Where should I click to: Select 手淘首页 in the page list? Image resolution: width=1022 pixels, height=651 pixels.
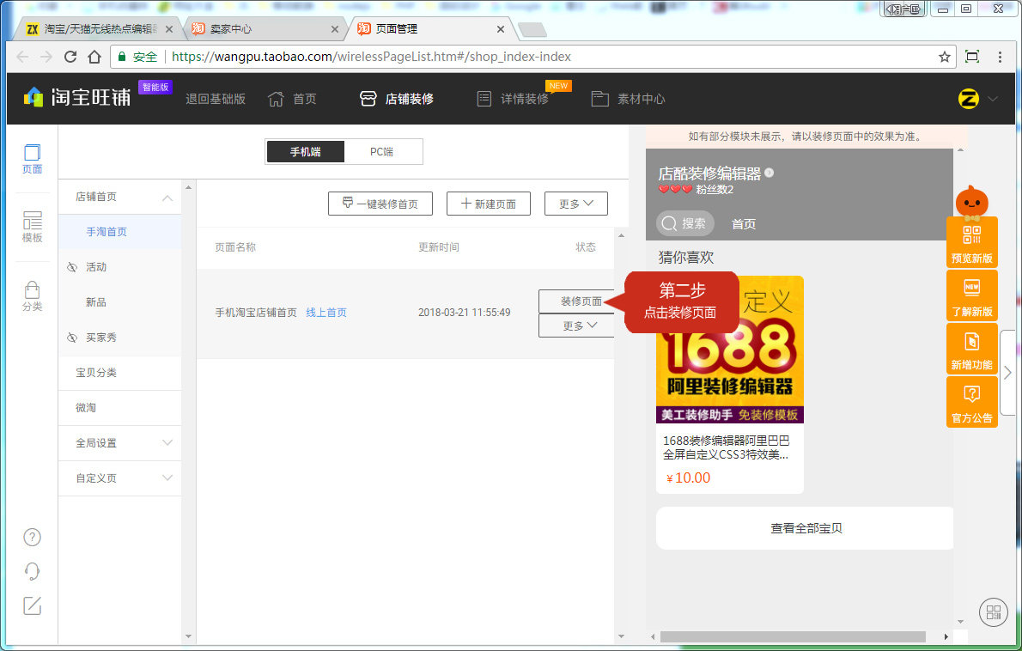[x=120, y=232]
